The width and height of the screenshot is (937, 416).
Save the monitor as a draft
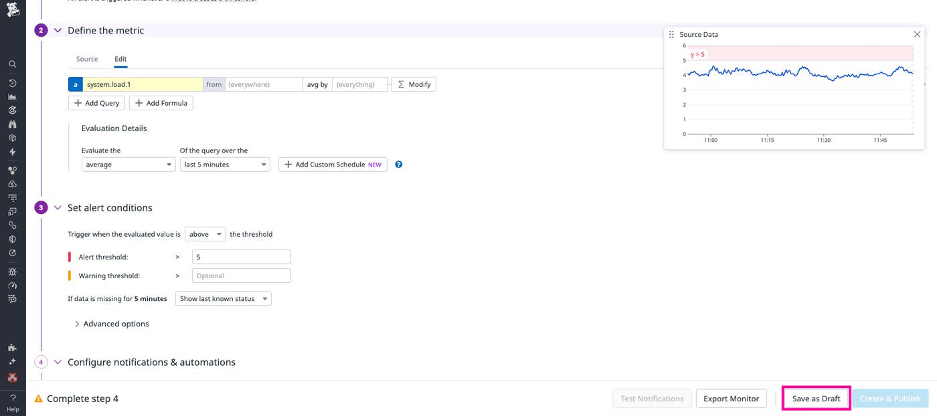(x=816, y=398)
